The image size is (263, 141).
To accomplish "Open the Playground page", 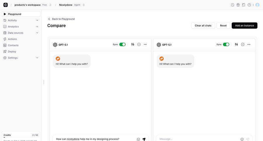I will (x=21, y=14).
